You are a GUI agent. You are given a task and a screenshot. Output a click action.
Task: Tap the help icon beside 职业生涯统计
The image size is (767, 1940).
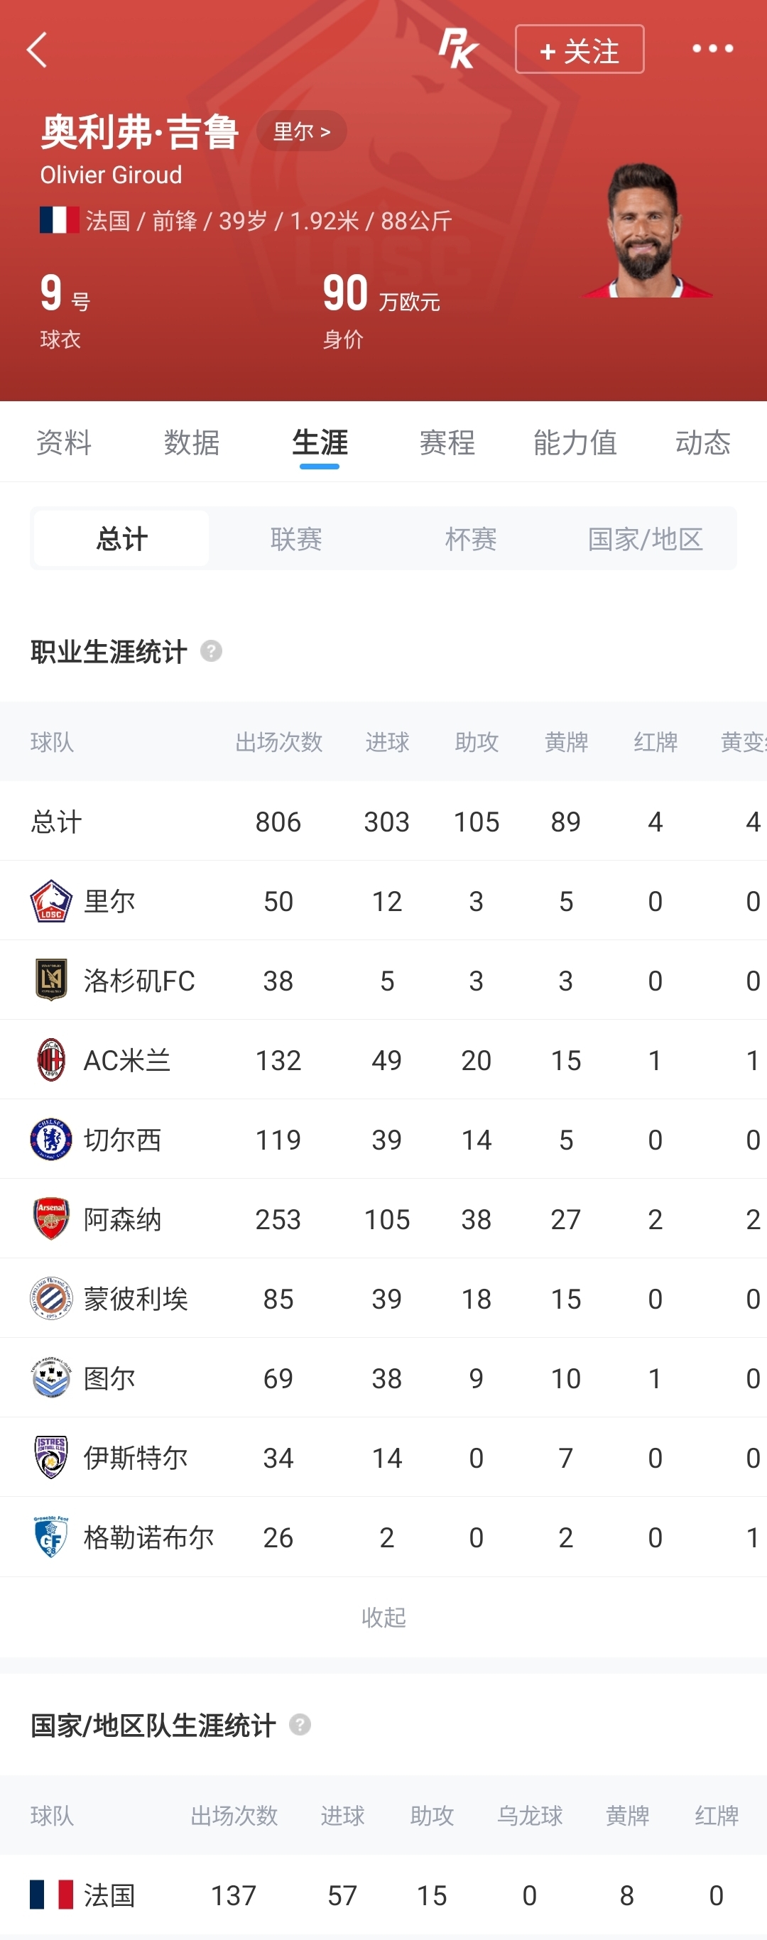(211, 650)
